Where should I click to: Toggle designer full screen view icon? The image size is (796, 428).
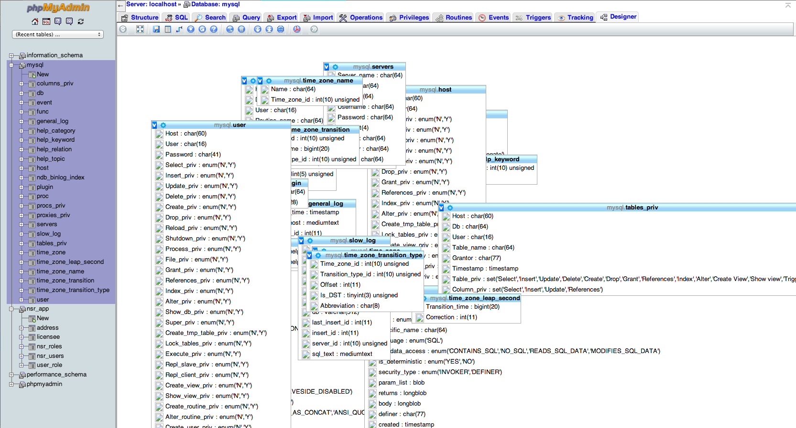pyautogui.click(x=140, y=29)
